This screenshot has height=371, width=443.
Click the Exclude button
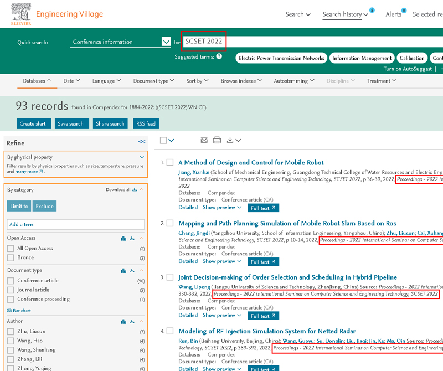point(45,206)
